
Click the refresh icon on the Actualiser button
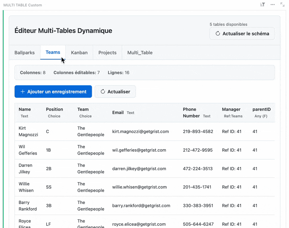point(103,91)
